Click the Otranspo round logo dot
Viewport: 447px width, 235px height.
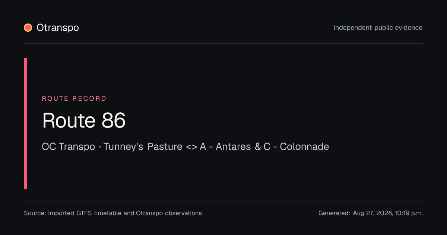pyautogui.click(x=28, y=28)
